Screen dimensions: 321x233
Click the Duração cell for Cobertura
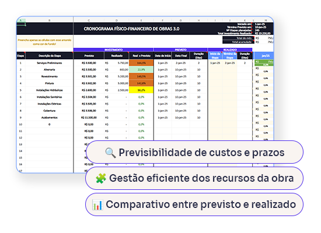198,111
